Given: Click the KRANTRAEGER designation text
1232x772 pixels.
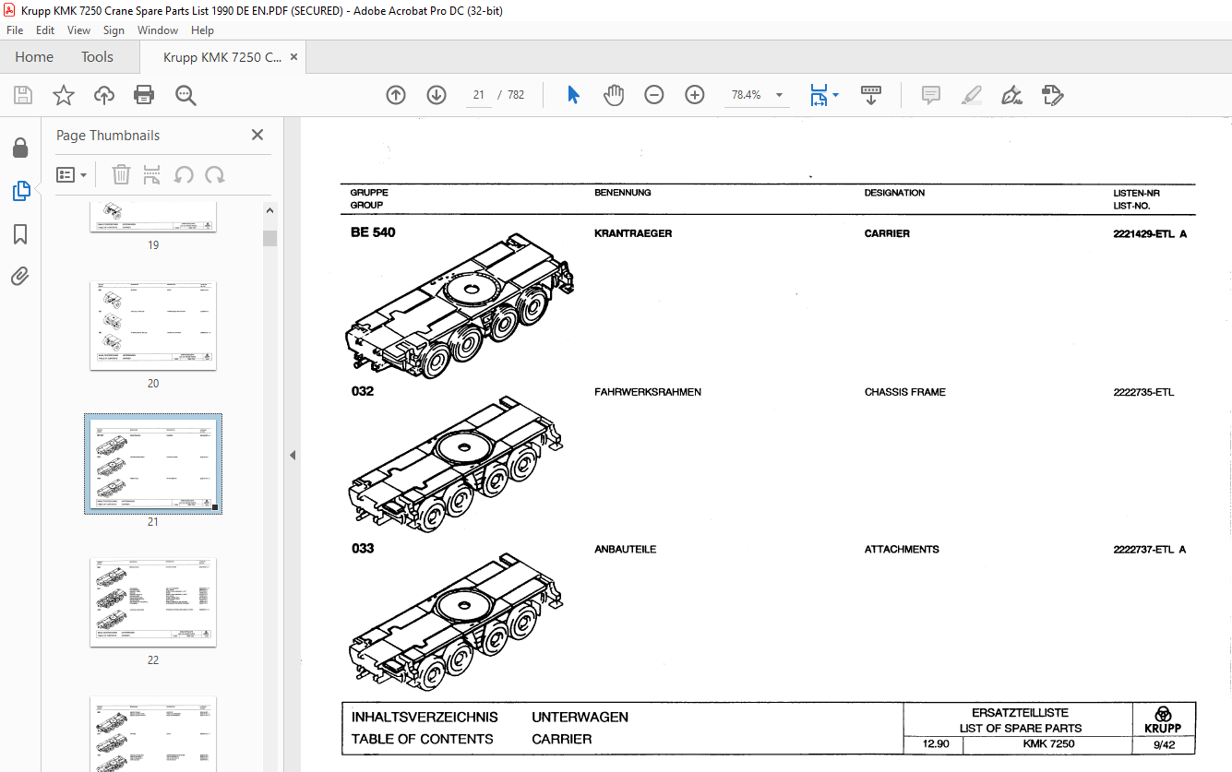Looking at the screenshot, I should click(x=633, y=233).
